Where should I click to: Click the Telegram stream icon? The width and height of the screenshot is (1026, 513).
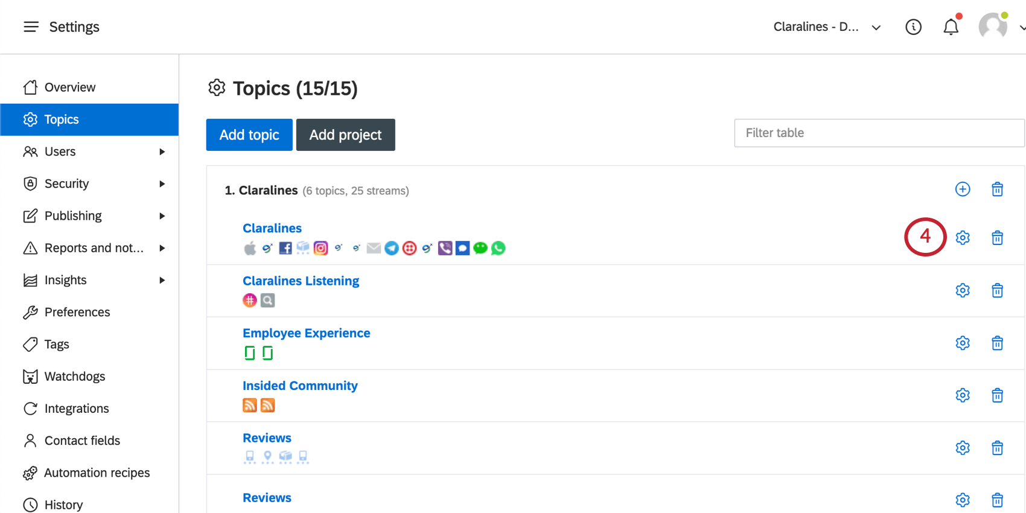click(x=392, y=248)
